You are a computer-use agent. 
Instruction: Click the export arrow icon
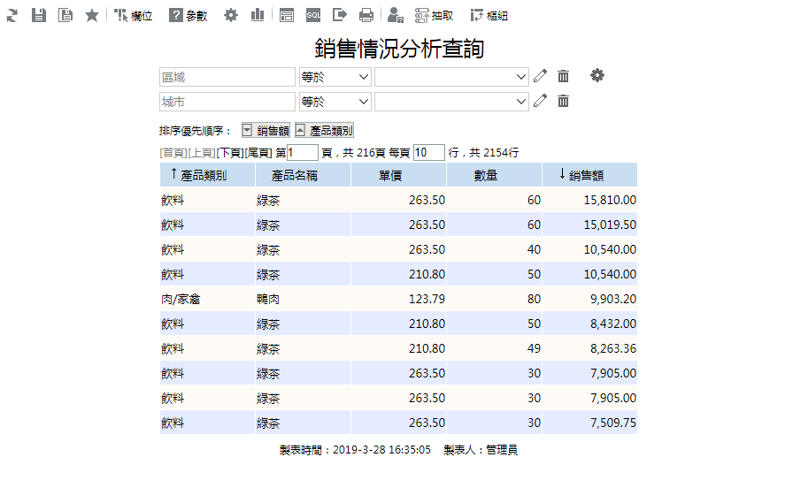pyautogui.click(x=340, y=15)
